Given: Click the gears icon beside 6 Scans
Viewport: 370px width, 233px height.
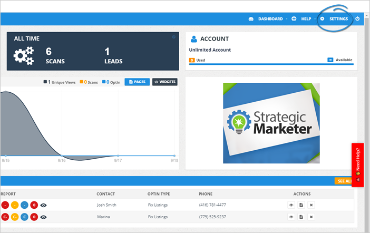Looking at the screenshot, I should 24,55.
